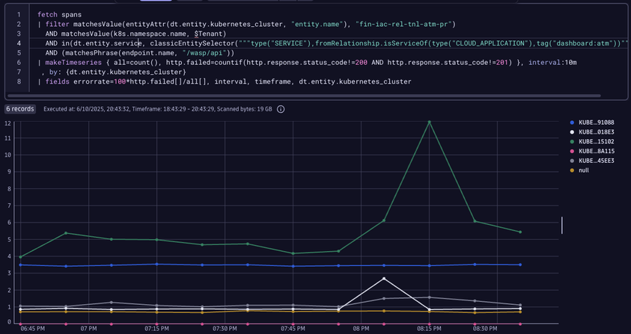Click the info icon beside Scanned bytes
Image resolution: width=631 pixels, height=334 pixels.
click(x=281, y=109)
